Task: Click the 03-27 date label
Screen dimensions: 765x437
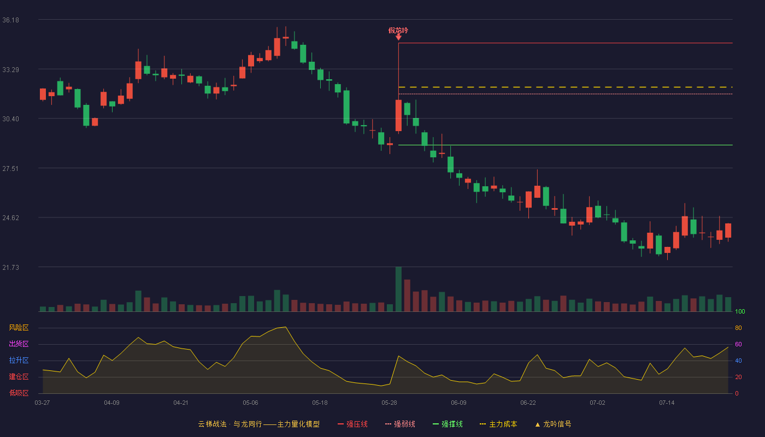Action: 42,403
